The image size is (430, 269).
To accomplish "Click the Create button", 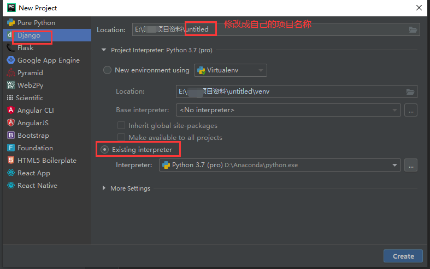I will pyautogui.click(x=403, y=256).
